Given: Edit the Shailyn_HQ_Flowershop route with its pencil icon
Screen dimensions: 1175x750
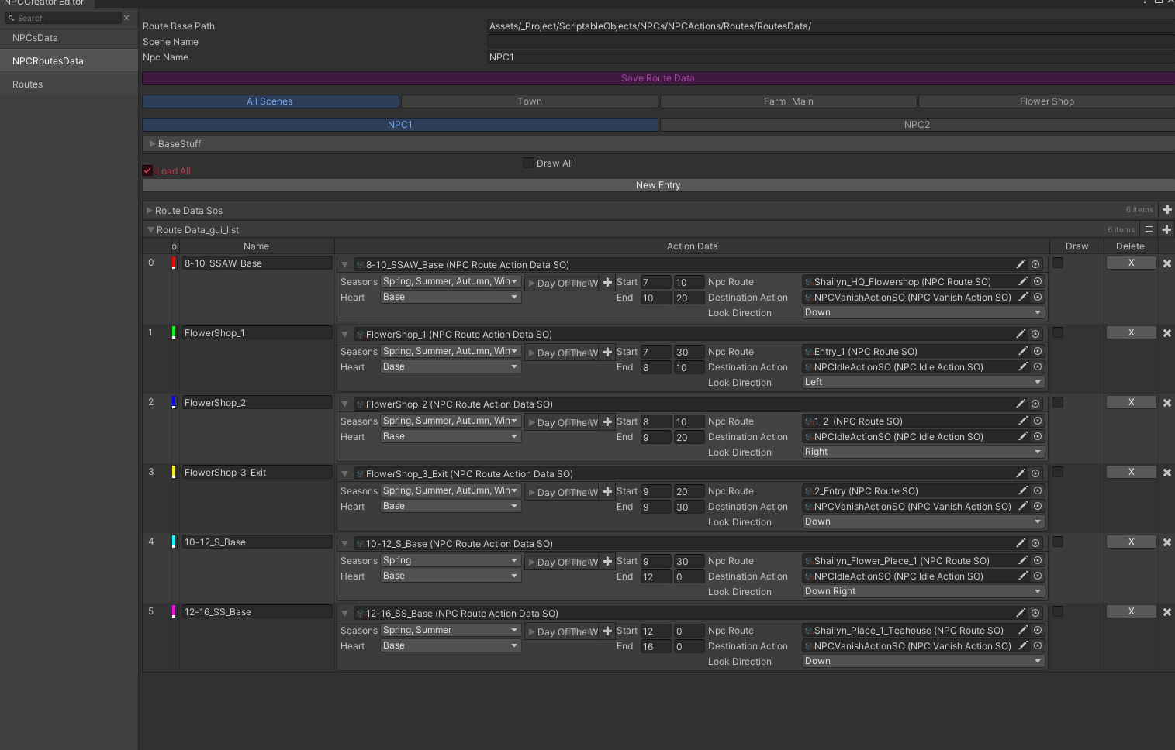Looking at the screenshot, I should pyautogui.click(x=1023, y=281).
